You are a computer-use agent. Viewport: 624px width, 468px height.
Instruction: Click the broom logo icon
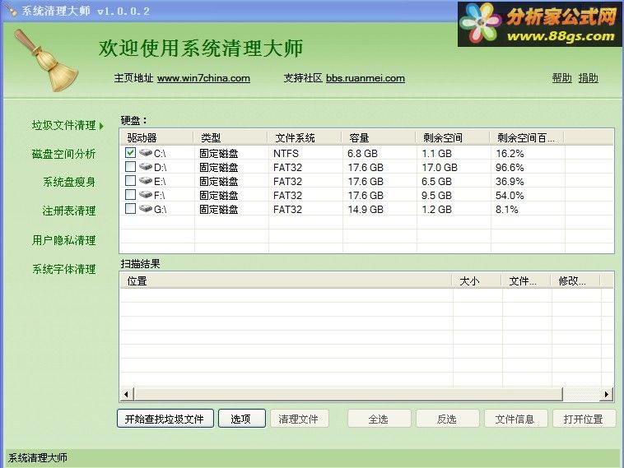pos(47,60)
